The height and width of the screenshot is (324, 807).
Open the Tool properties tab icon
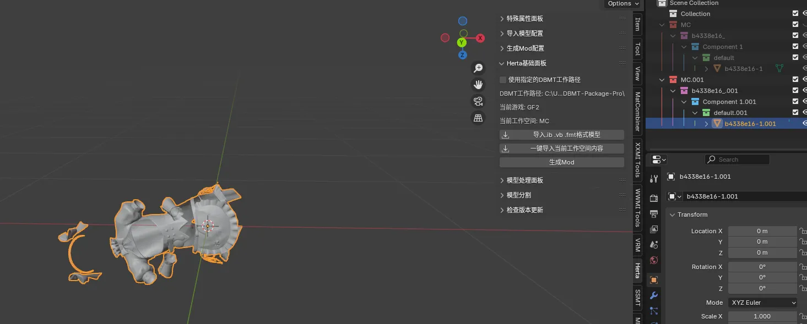(654, 179)
